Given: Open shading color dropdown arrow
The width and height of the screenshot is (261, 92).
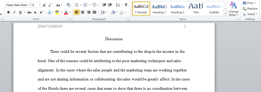Looking at the screenshot, I should tap(117, 12).
